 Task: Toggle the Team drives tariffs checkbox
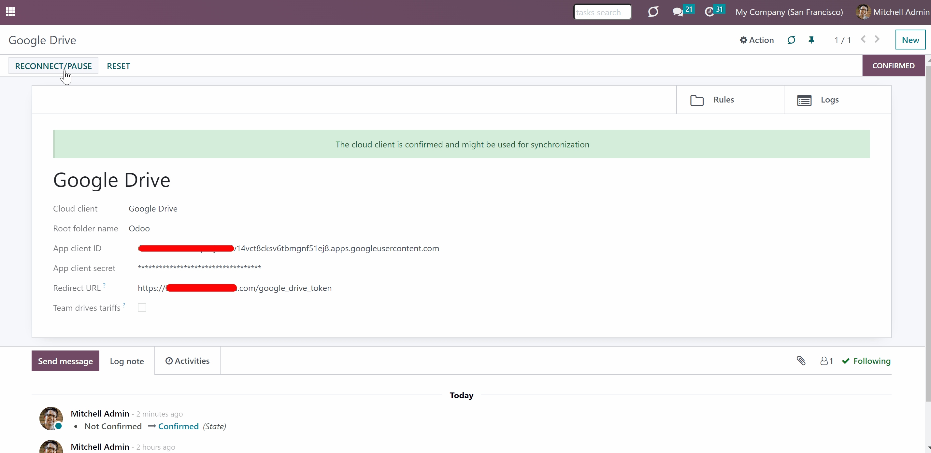pyautogui.click(x=142, y=308)
